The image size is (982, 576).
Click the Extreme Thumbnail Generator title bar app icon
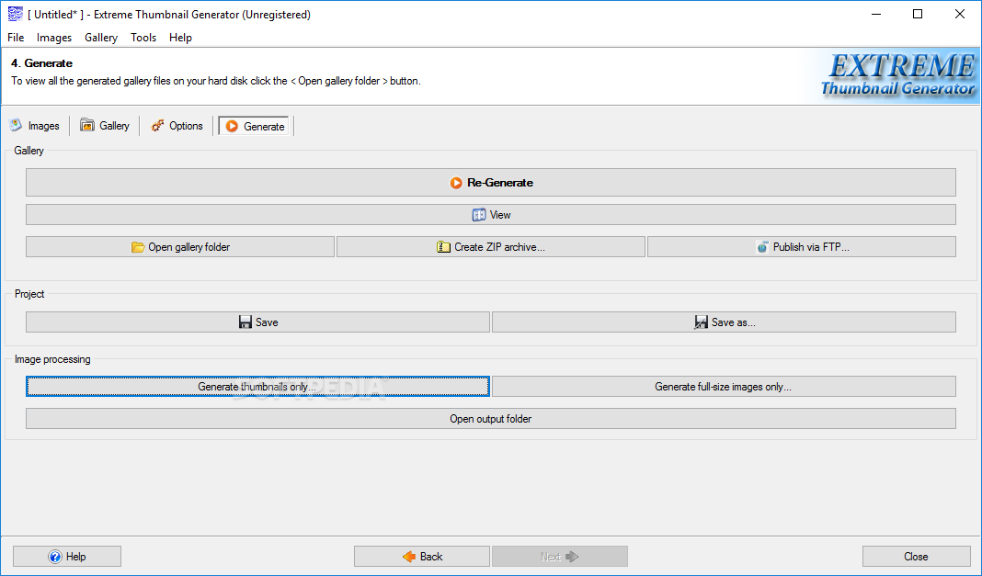(x=15, y=14)
